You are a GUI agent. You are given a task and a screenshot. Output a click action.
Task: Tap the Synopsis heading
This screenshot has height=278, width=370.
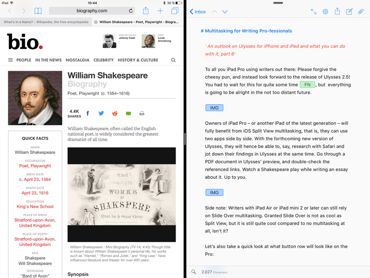point(78,274)
